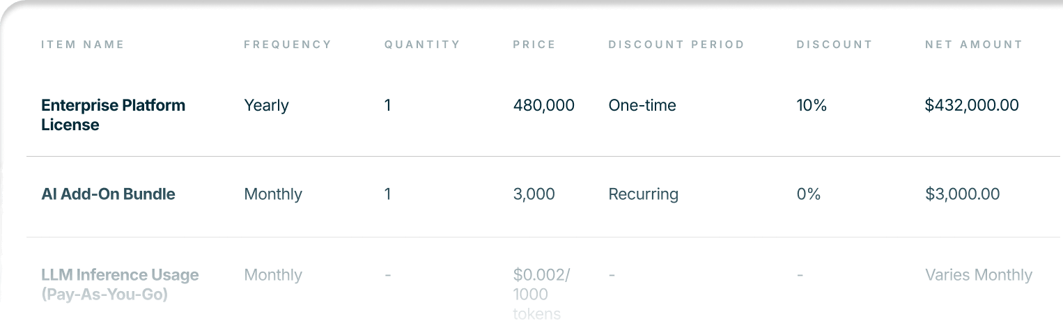Image resolution: width=1063 pixels, height=328 pixels.
Task: Click the 3,000 price value
Action: click(534, 194)
